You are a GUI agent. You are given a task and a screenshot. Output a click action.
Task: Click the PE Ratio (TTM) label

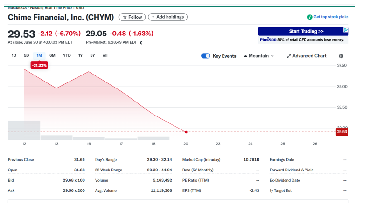(x=195, y=180)
